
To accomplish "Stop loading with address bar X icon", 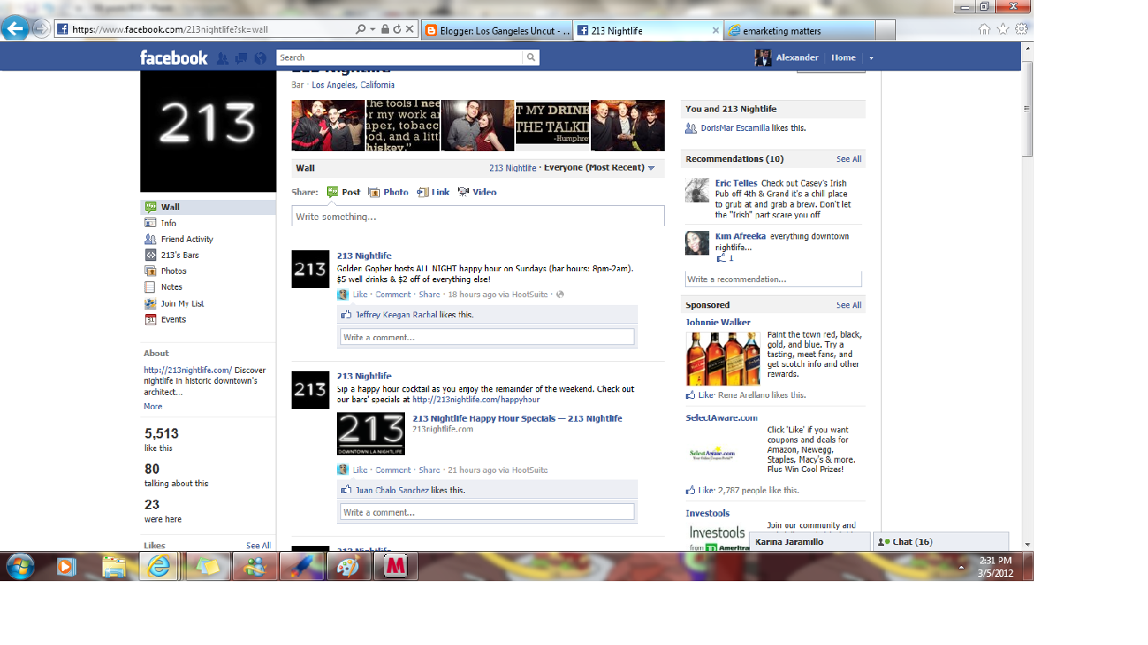I will coord(409,29).
